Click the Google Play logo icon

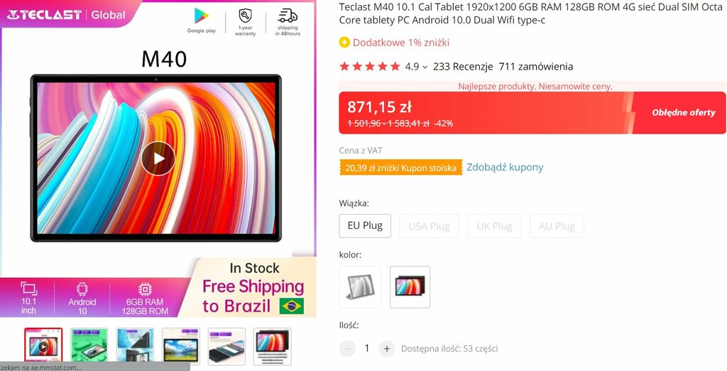(x=201, y=16)
